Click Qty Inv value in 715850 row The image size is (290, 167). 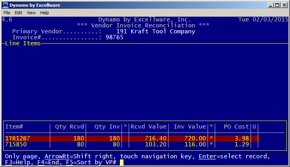coord(116,144)
